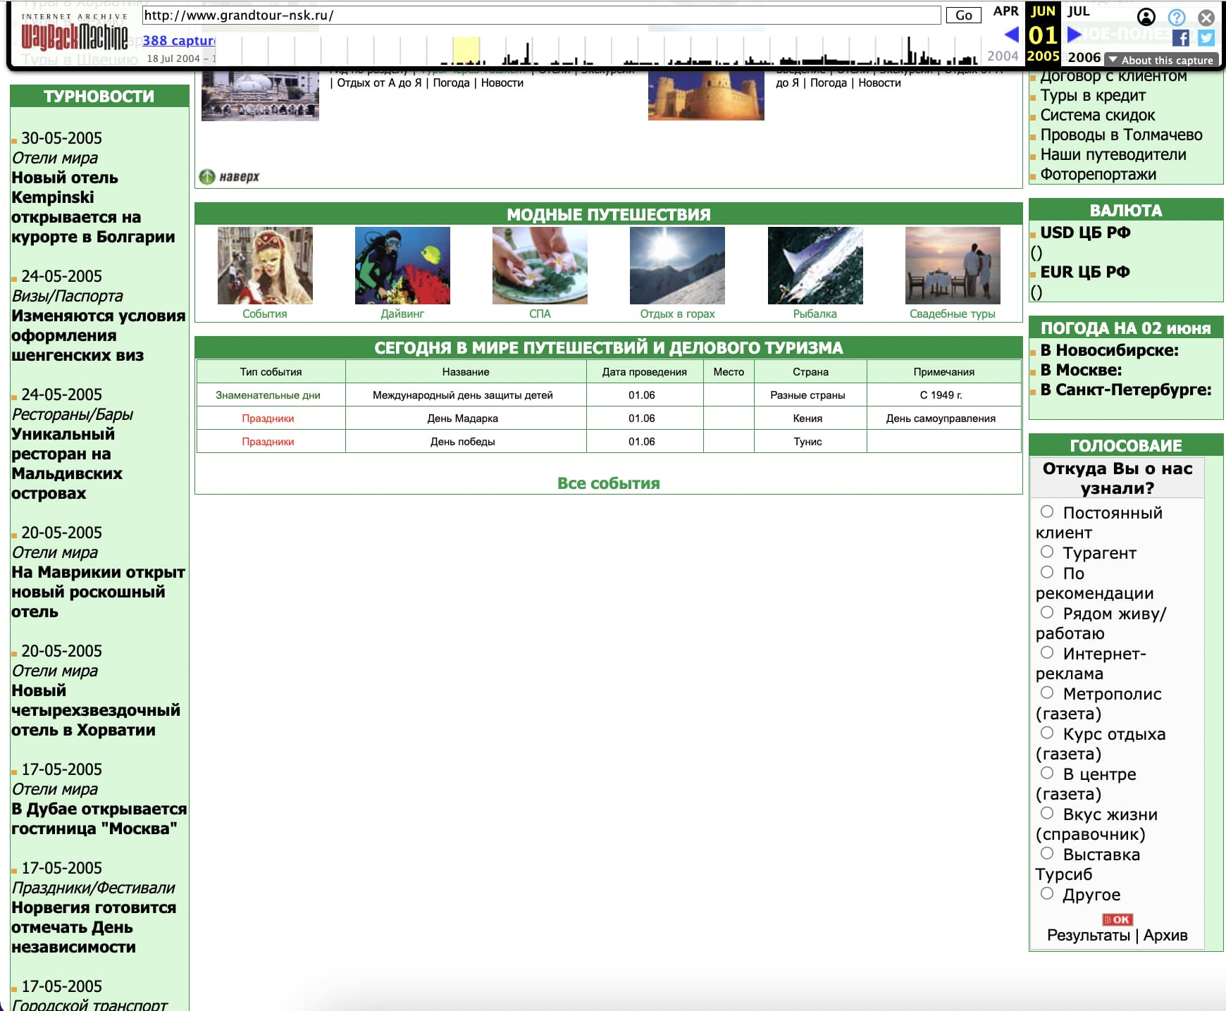Click Свадебные туры caption link
The width and height of the screenshot is (1226, 1011).
953,314
